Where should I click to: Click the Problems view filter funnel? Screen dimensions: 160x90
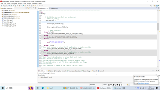click(153, 70)
